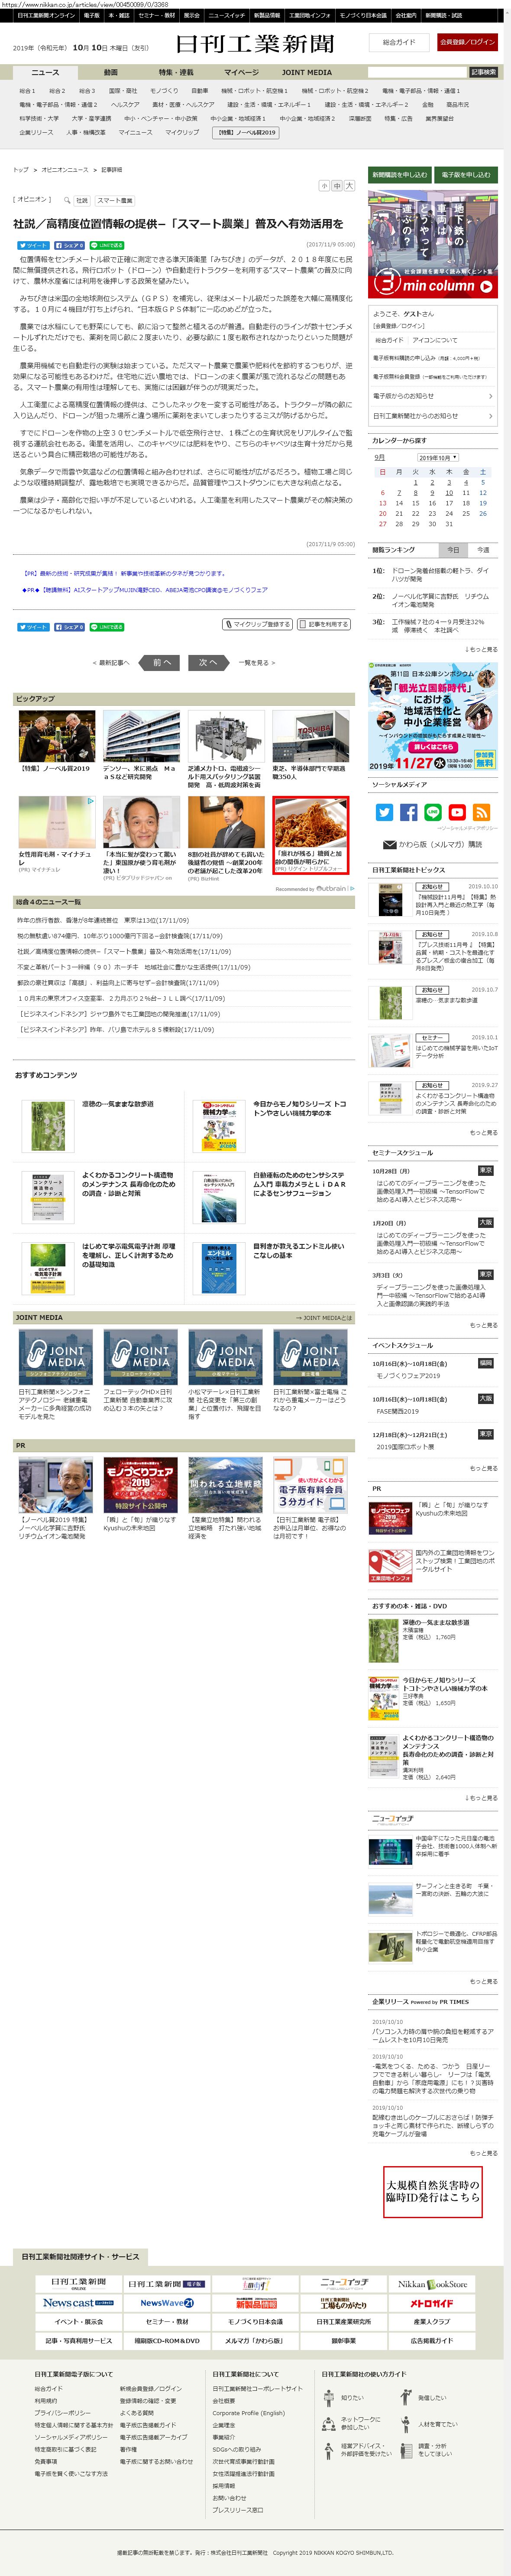The width and height of the screenshot is (511, 2576).
Task: Set font size to 小
Action: click(x=324, y=186)
